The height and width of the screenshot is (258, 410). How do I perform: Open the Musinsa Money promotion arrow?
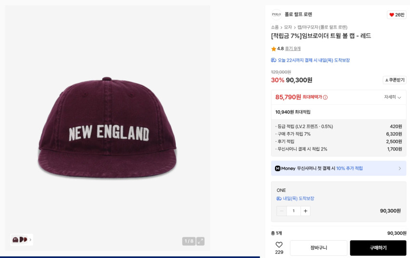399,168
